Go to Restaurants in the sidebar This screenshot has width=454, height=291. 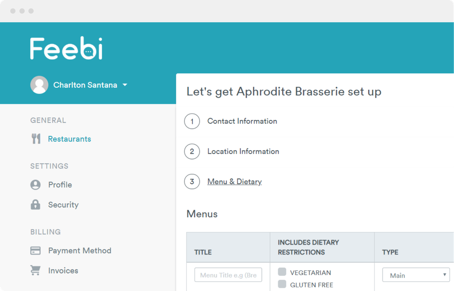click(x=70, y=139)
